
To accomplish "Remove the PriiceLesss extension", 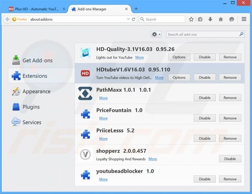I will coord(230,138).
